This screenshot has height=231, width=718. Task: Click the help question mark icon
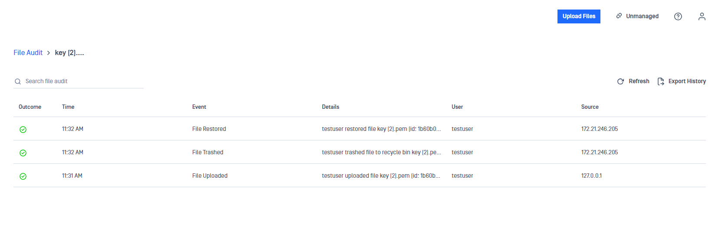click(x=678, y=16)
